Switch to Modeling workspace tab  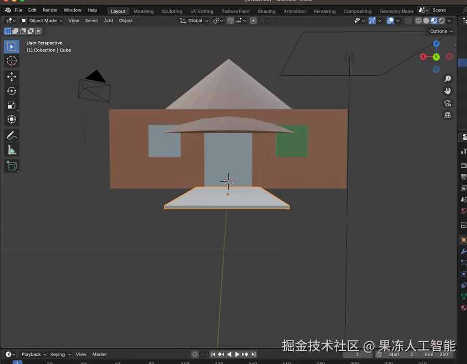click(144, 11)
